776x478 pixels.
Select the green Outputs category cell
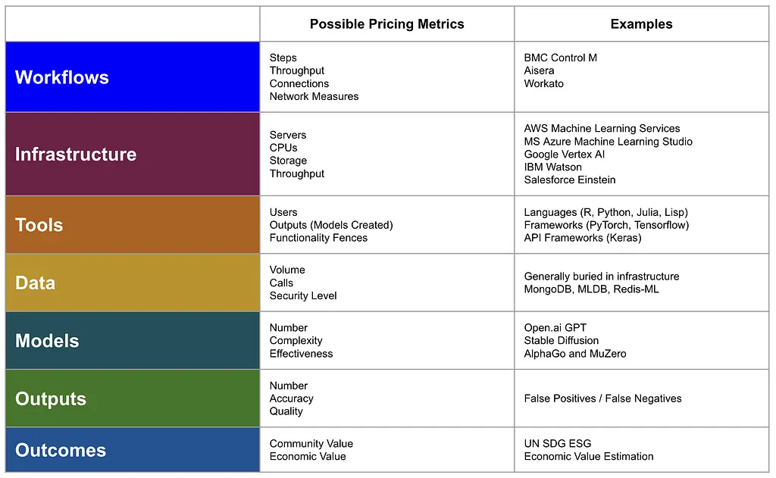point(133,398)
